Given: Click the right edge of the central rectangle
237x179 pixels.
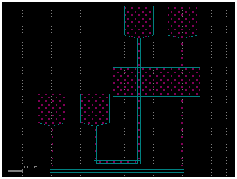Looking at the screenshot, I should point(200,82).
